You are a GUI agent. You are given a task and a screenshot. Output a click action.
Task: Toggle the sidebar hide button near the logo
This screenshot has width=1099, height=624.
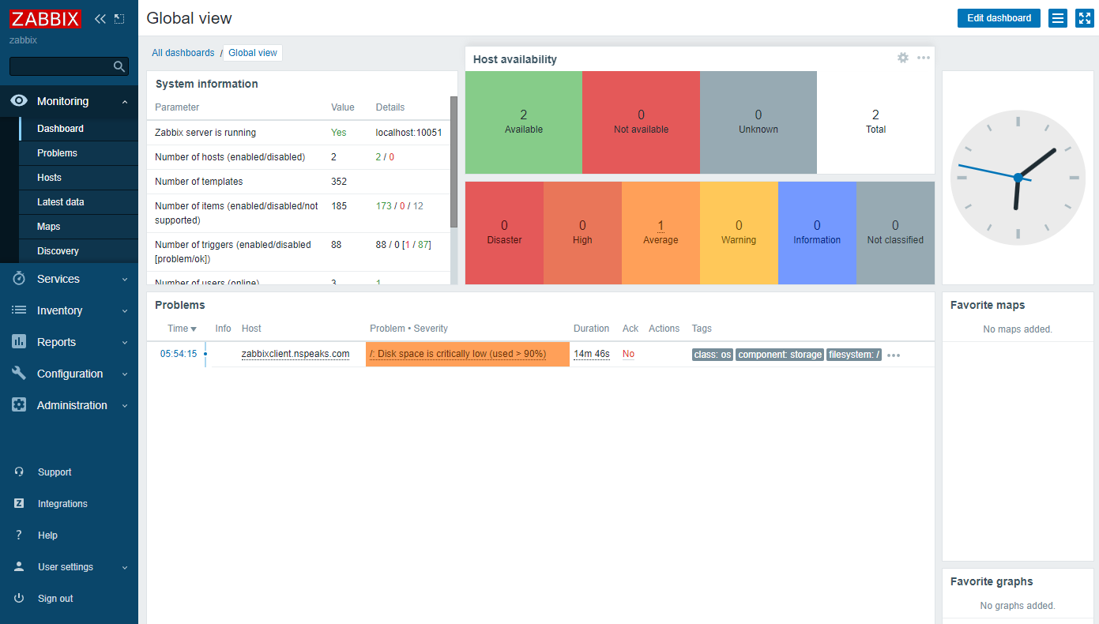tap(119, 17)
